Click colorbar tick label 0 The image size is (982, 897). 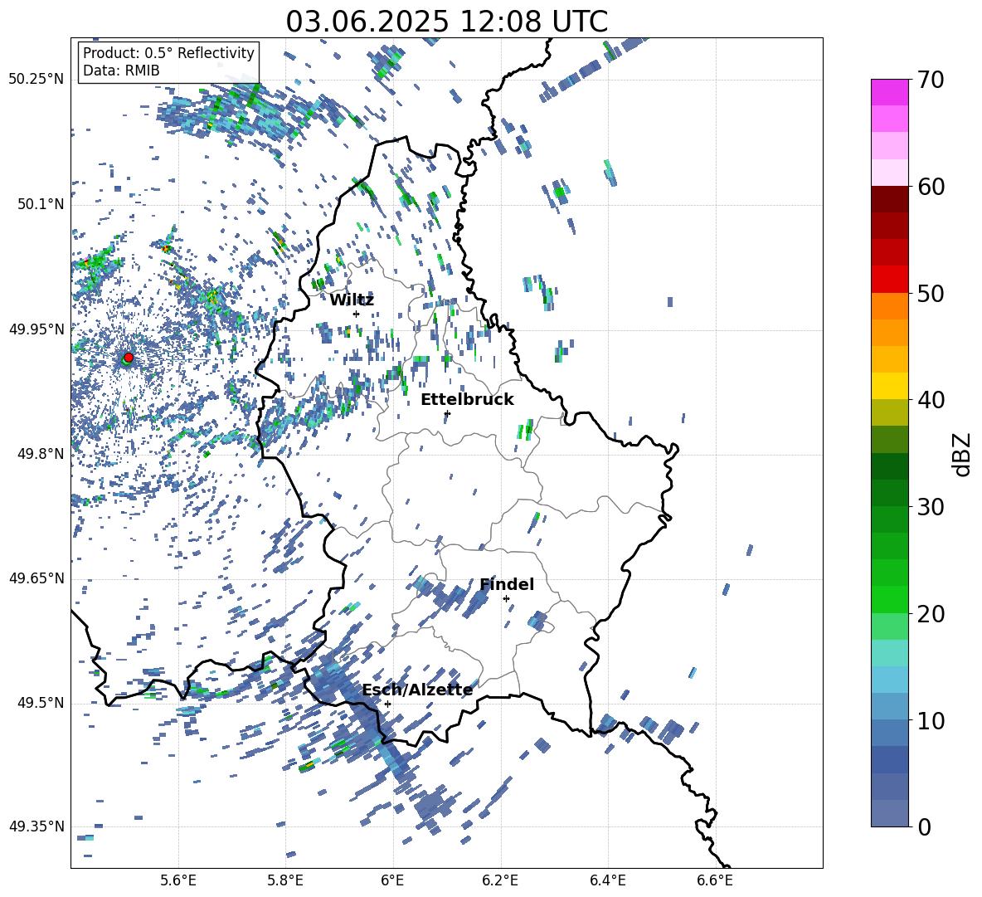point(924,827)
